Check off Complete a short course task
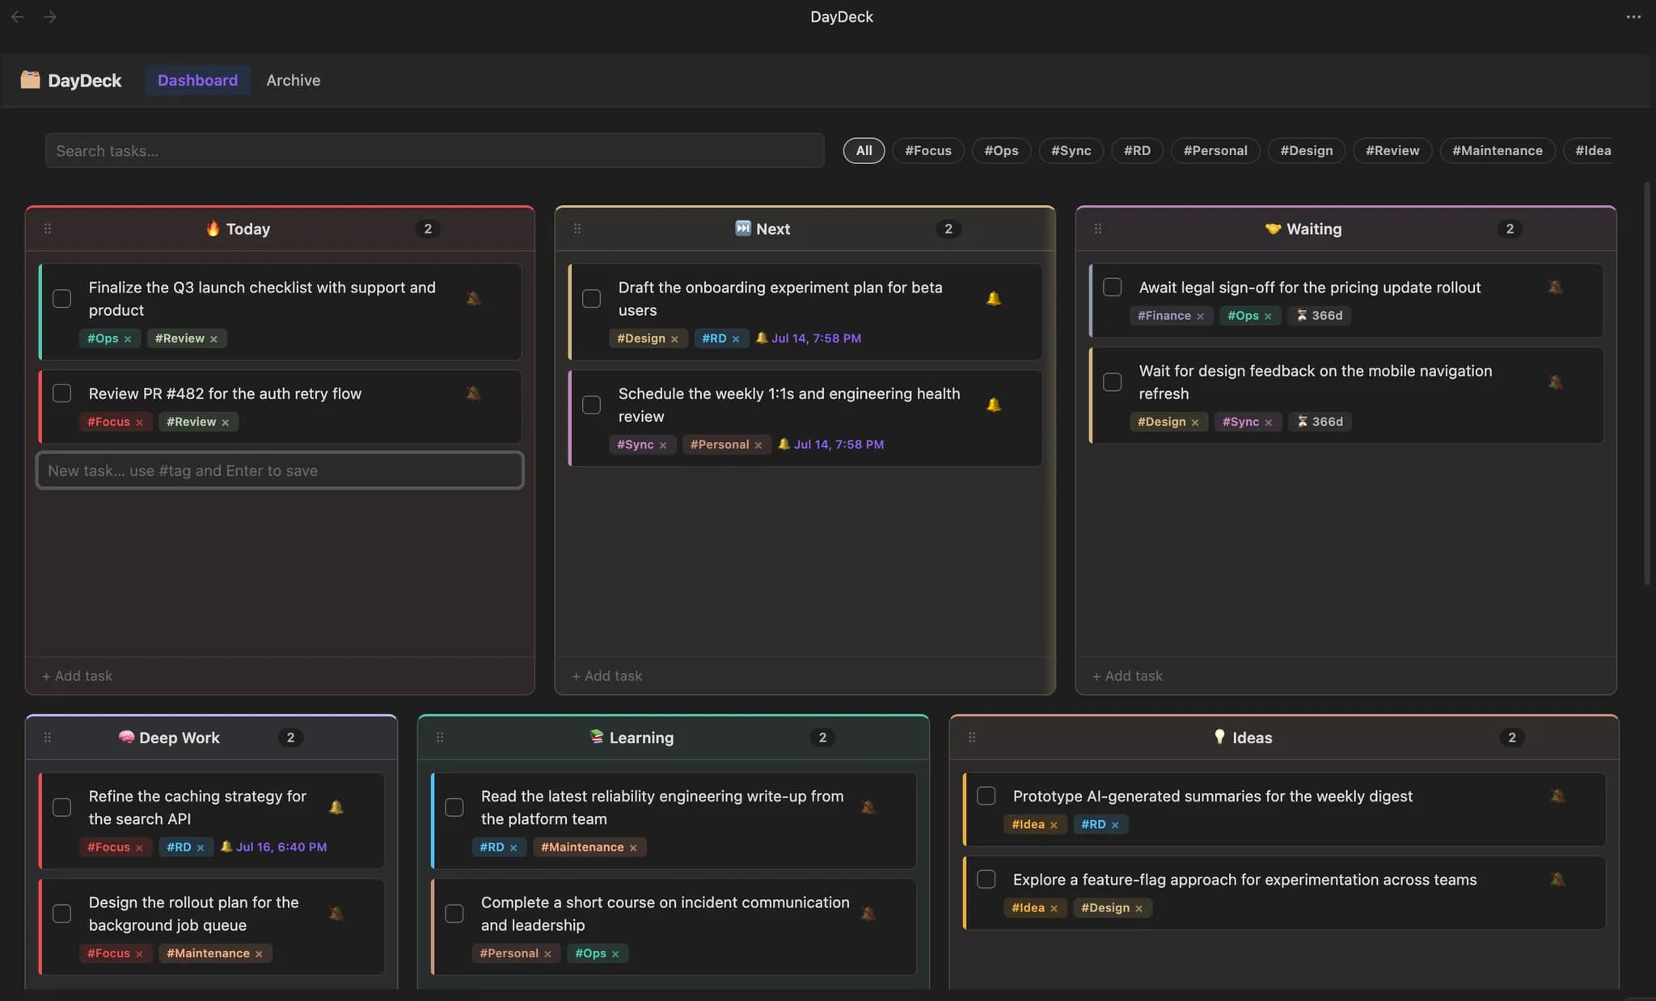The width and height of the screenshot is (1656, 1001). [x=454, y=914]
